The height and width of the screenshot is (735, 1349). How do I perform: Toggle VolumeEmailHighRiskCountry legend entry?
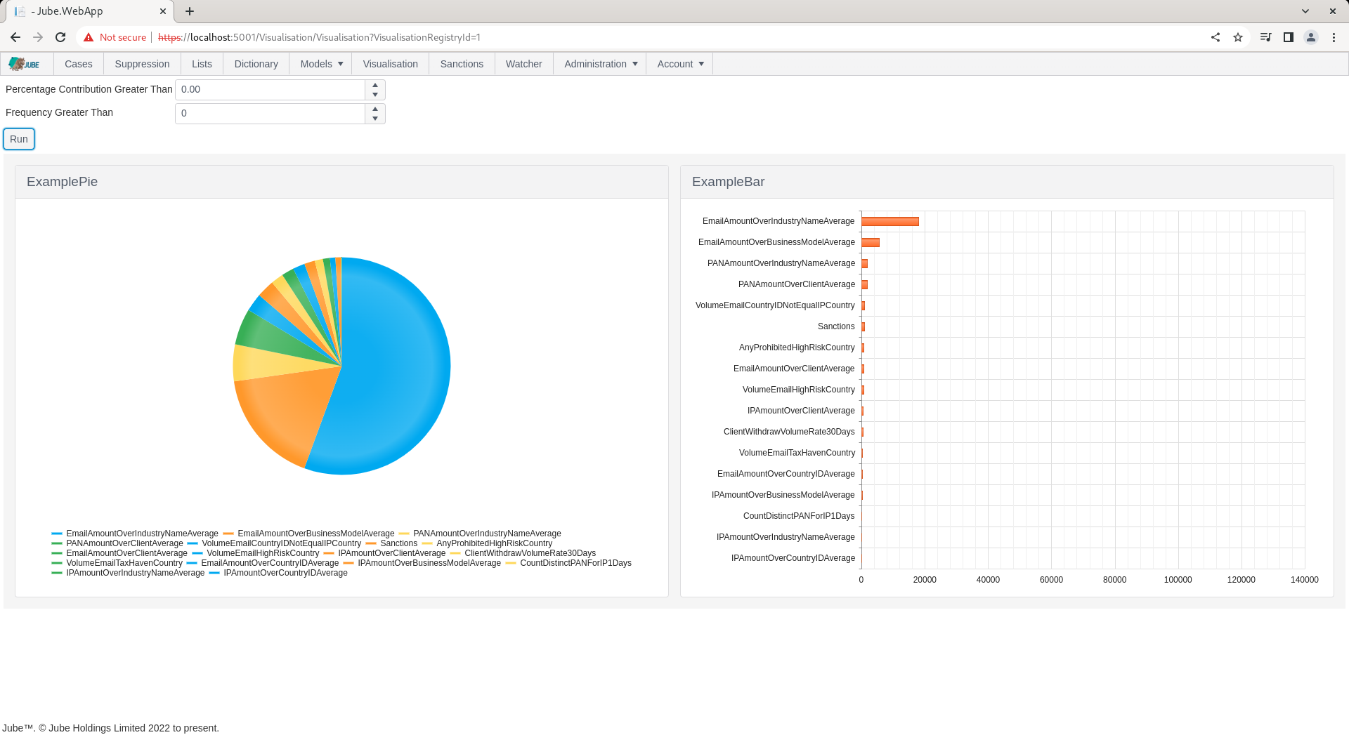pyautogui.click(x=256, y=553)
